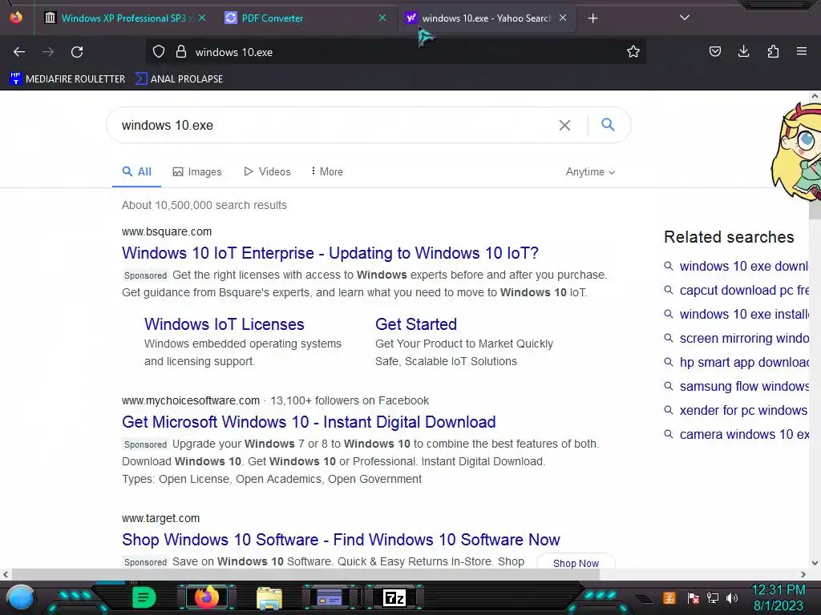Click the forward navigation arrow
Image resolution: width=821 pixels, height=615 pixels.
pos(48,52)
